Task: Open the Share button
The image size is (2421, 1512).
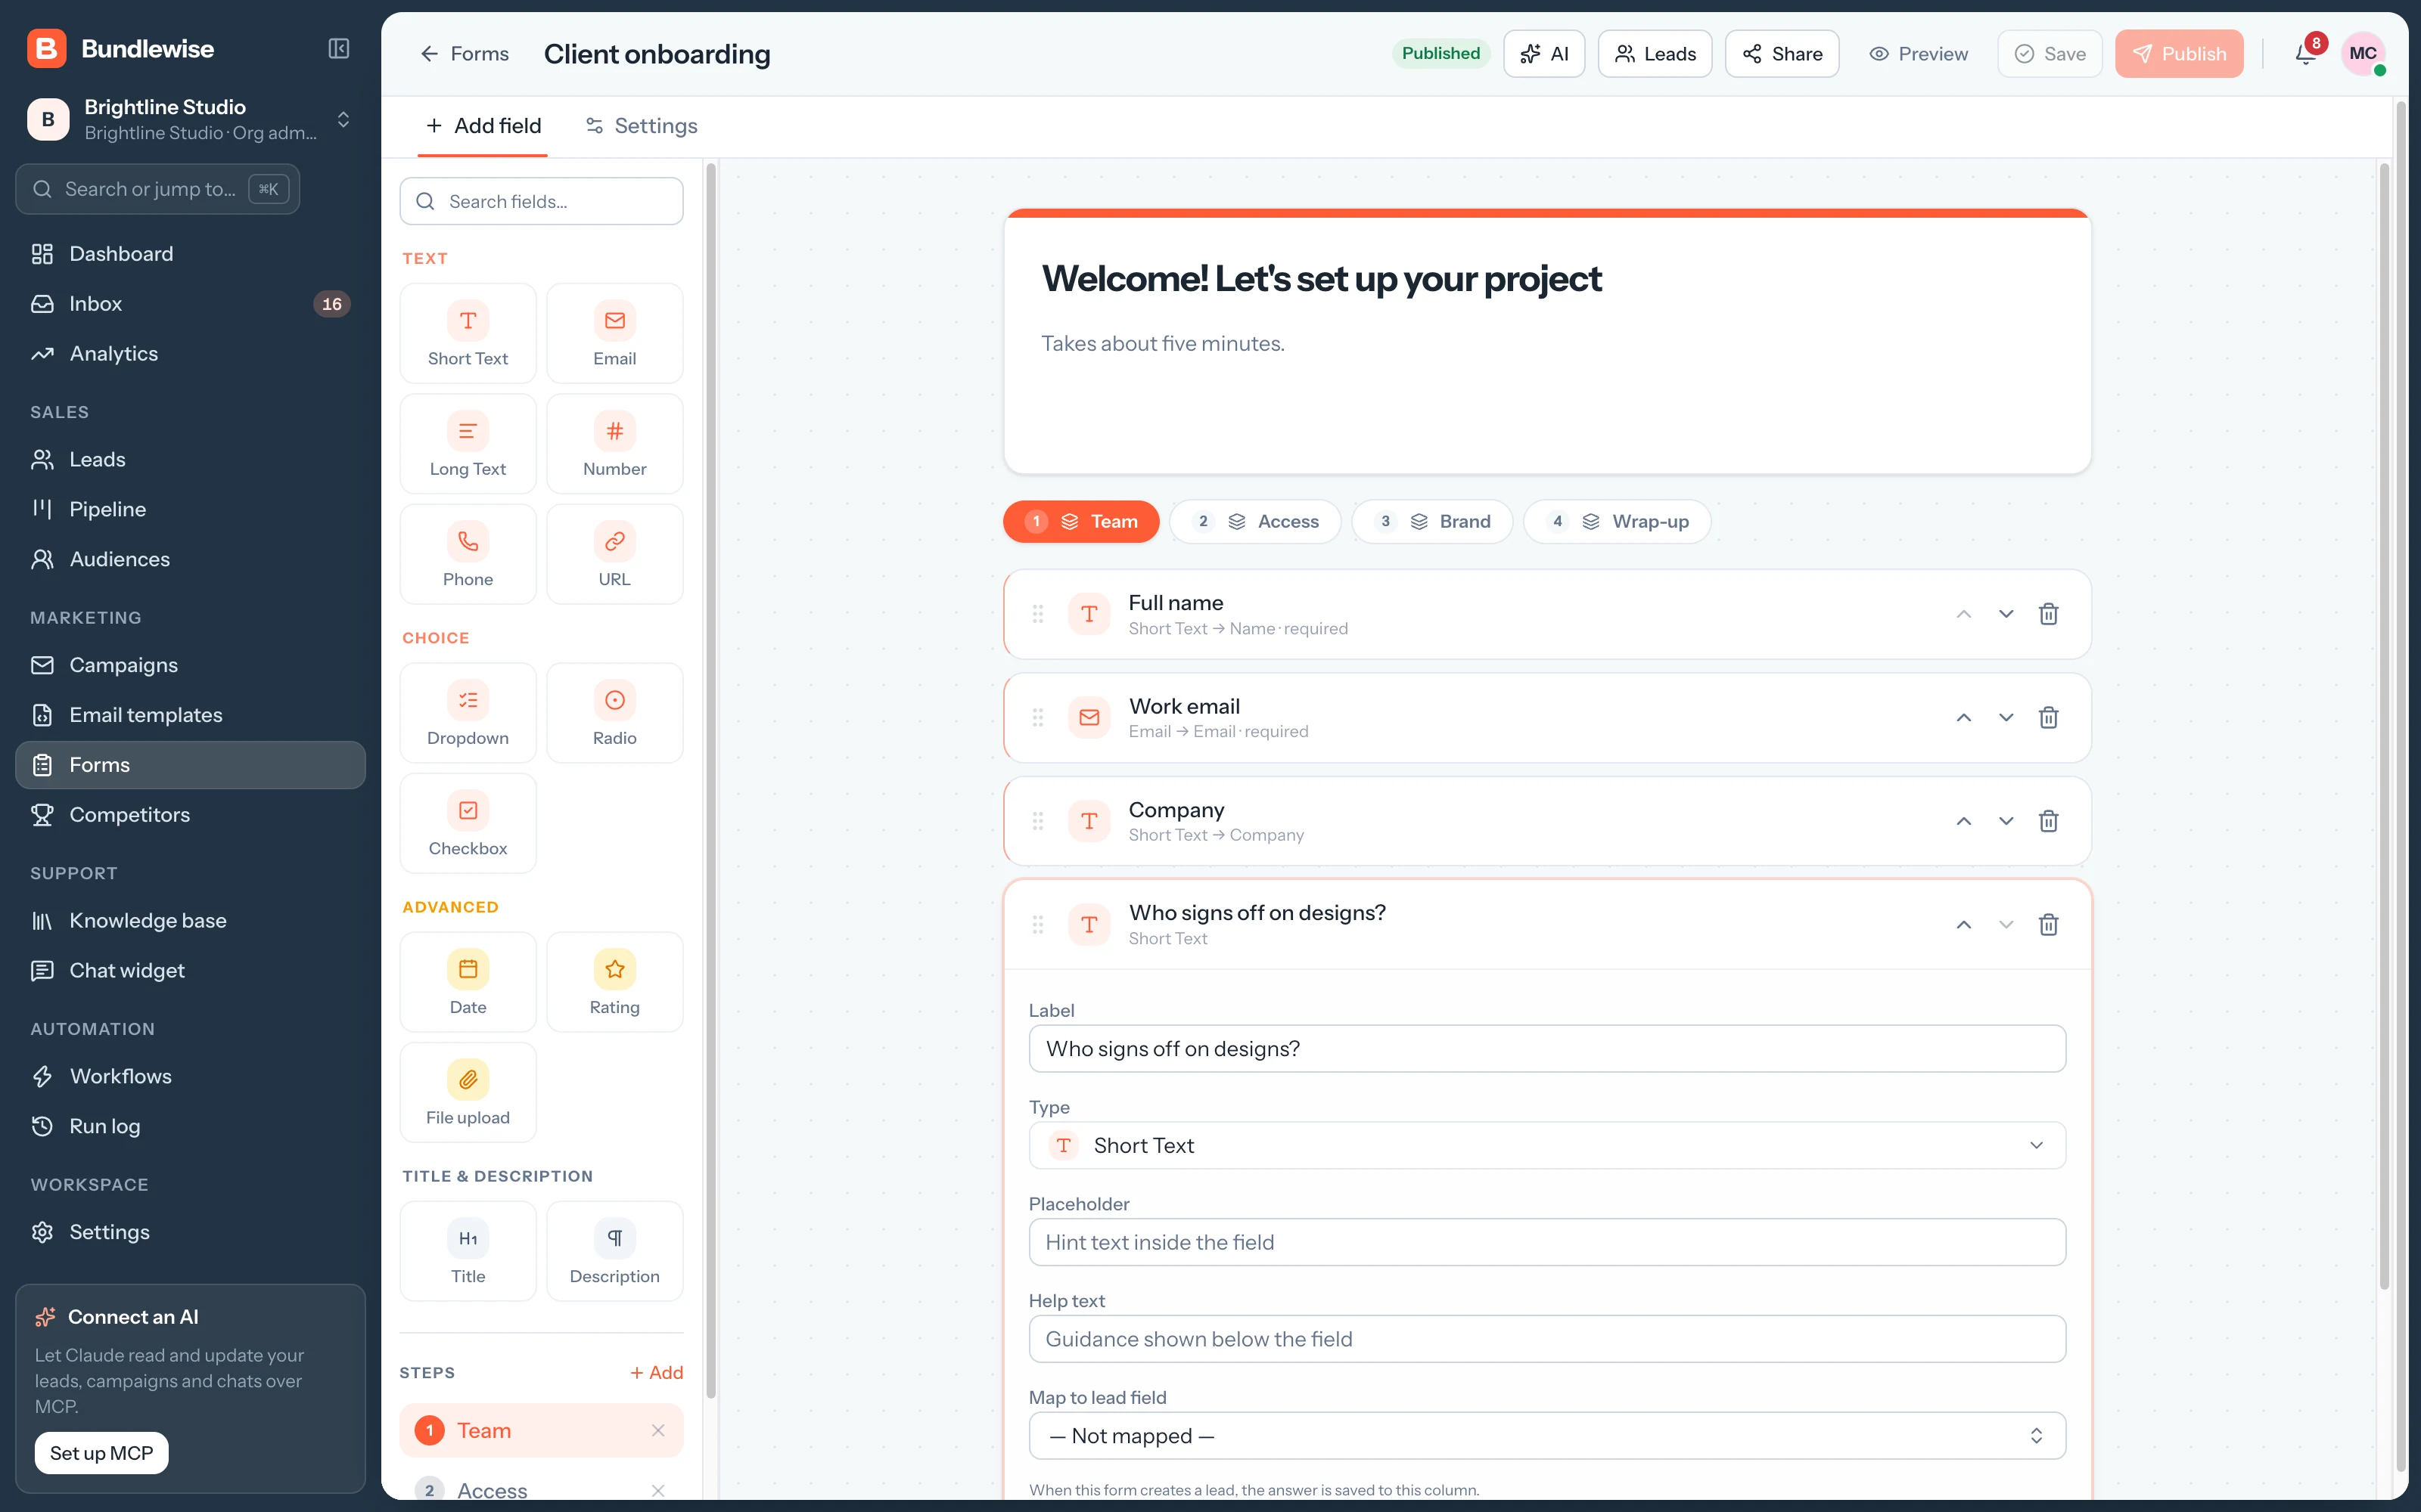Action: [x=1782, y=54]
